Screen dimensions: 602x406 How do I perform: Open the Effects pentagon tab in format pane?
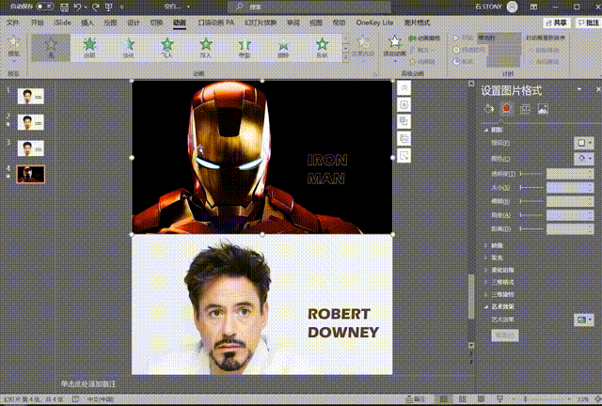coord(506,109)
